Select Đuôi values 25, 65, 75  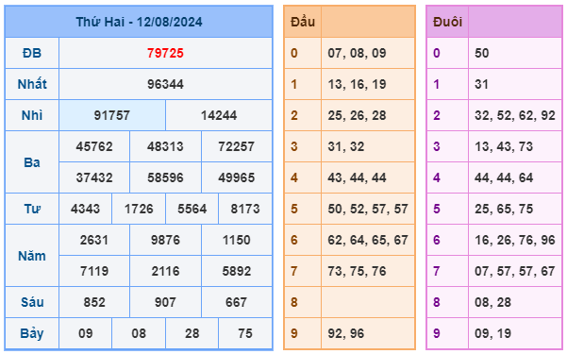(x=504, y=209)
